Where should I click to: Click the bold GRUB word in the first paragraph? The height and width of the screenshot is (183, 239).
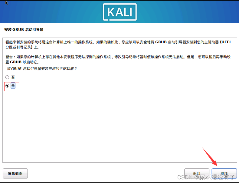(x=161, y=42)
